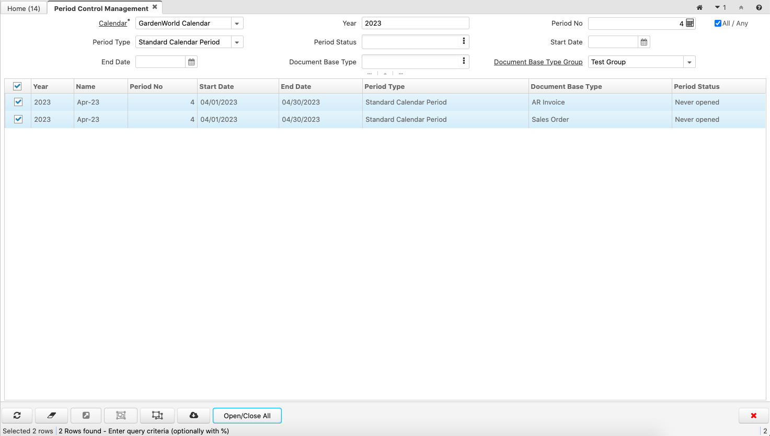Image resolution: width=770 pixels, height=436 pixels.
Task: Open Help using the question mark icon
Action: (x=758, y=7)
